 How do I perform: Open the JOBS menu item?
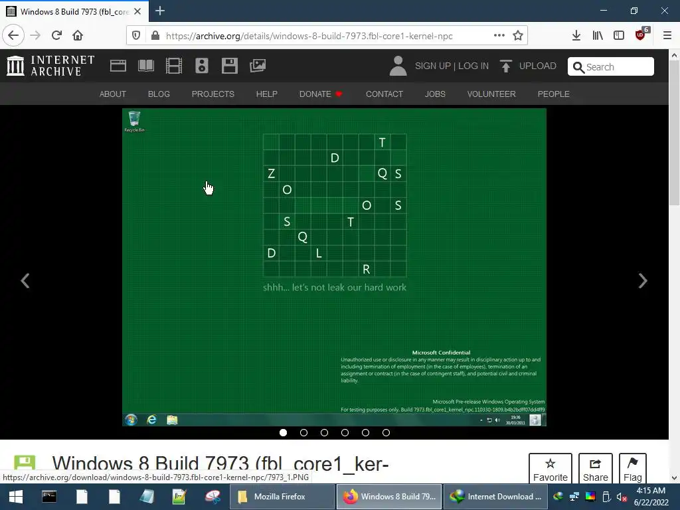(x=435, y=94)
